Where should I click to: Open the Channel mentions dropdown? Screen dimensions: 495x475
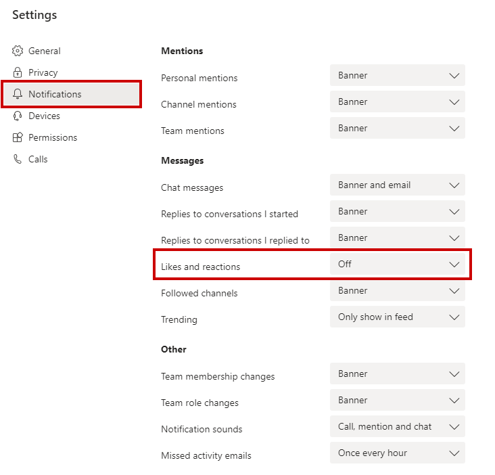(x=397, y=102)
